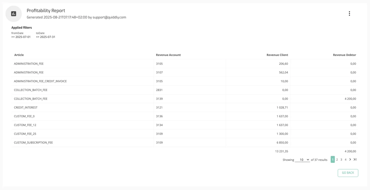
Task: Click the toDate filter value 2025-07-31
Action: tap(46, 37)
